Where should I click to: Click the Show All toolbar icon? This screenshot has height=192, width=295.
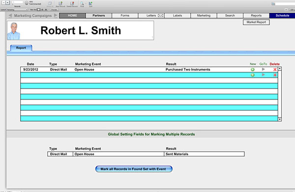pos(50,4)
